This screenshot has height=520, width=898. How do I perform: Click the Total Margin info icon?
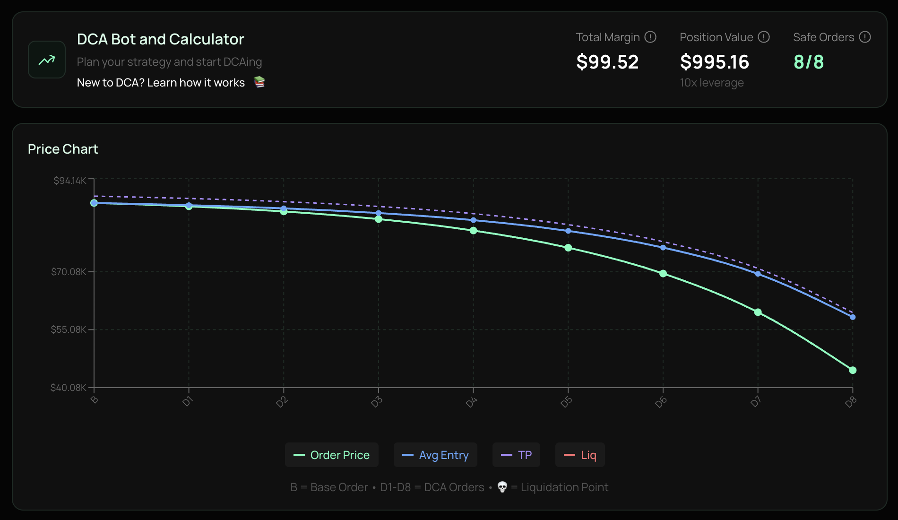650,37
